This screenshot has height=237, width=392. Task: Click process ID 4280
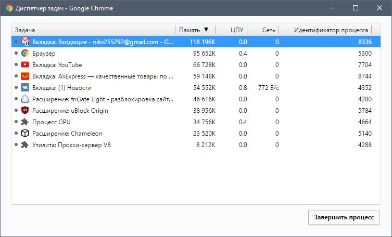click(x=365, y=99)
